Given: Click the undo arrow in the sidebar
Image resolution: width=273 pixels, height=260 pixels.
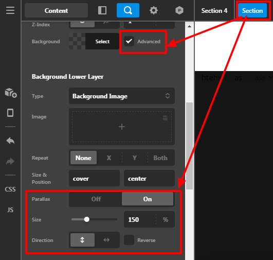Looking at the screenshot, I should pos(10,141).
